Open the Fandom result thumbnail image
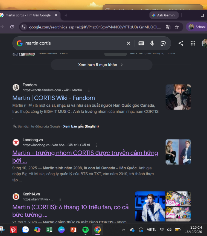 pyautogui.click(x=178, y=97)
